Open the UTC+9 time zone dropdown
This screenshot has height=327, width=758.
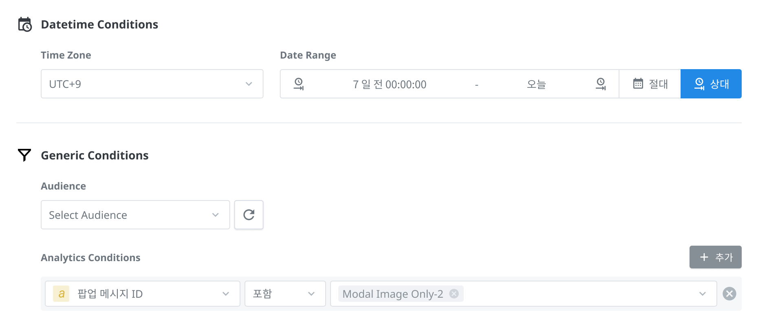(x=152, y=84)
